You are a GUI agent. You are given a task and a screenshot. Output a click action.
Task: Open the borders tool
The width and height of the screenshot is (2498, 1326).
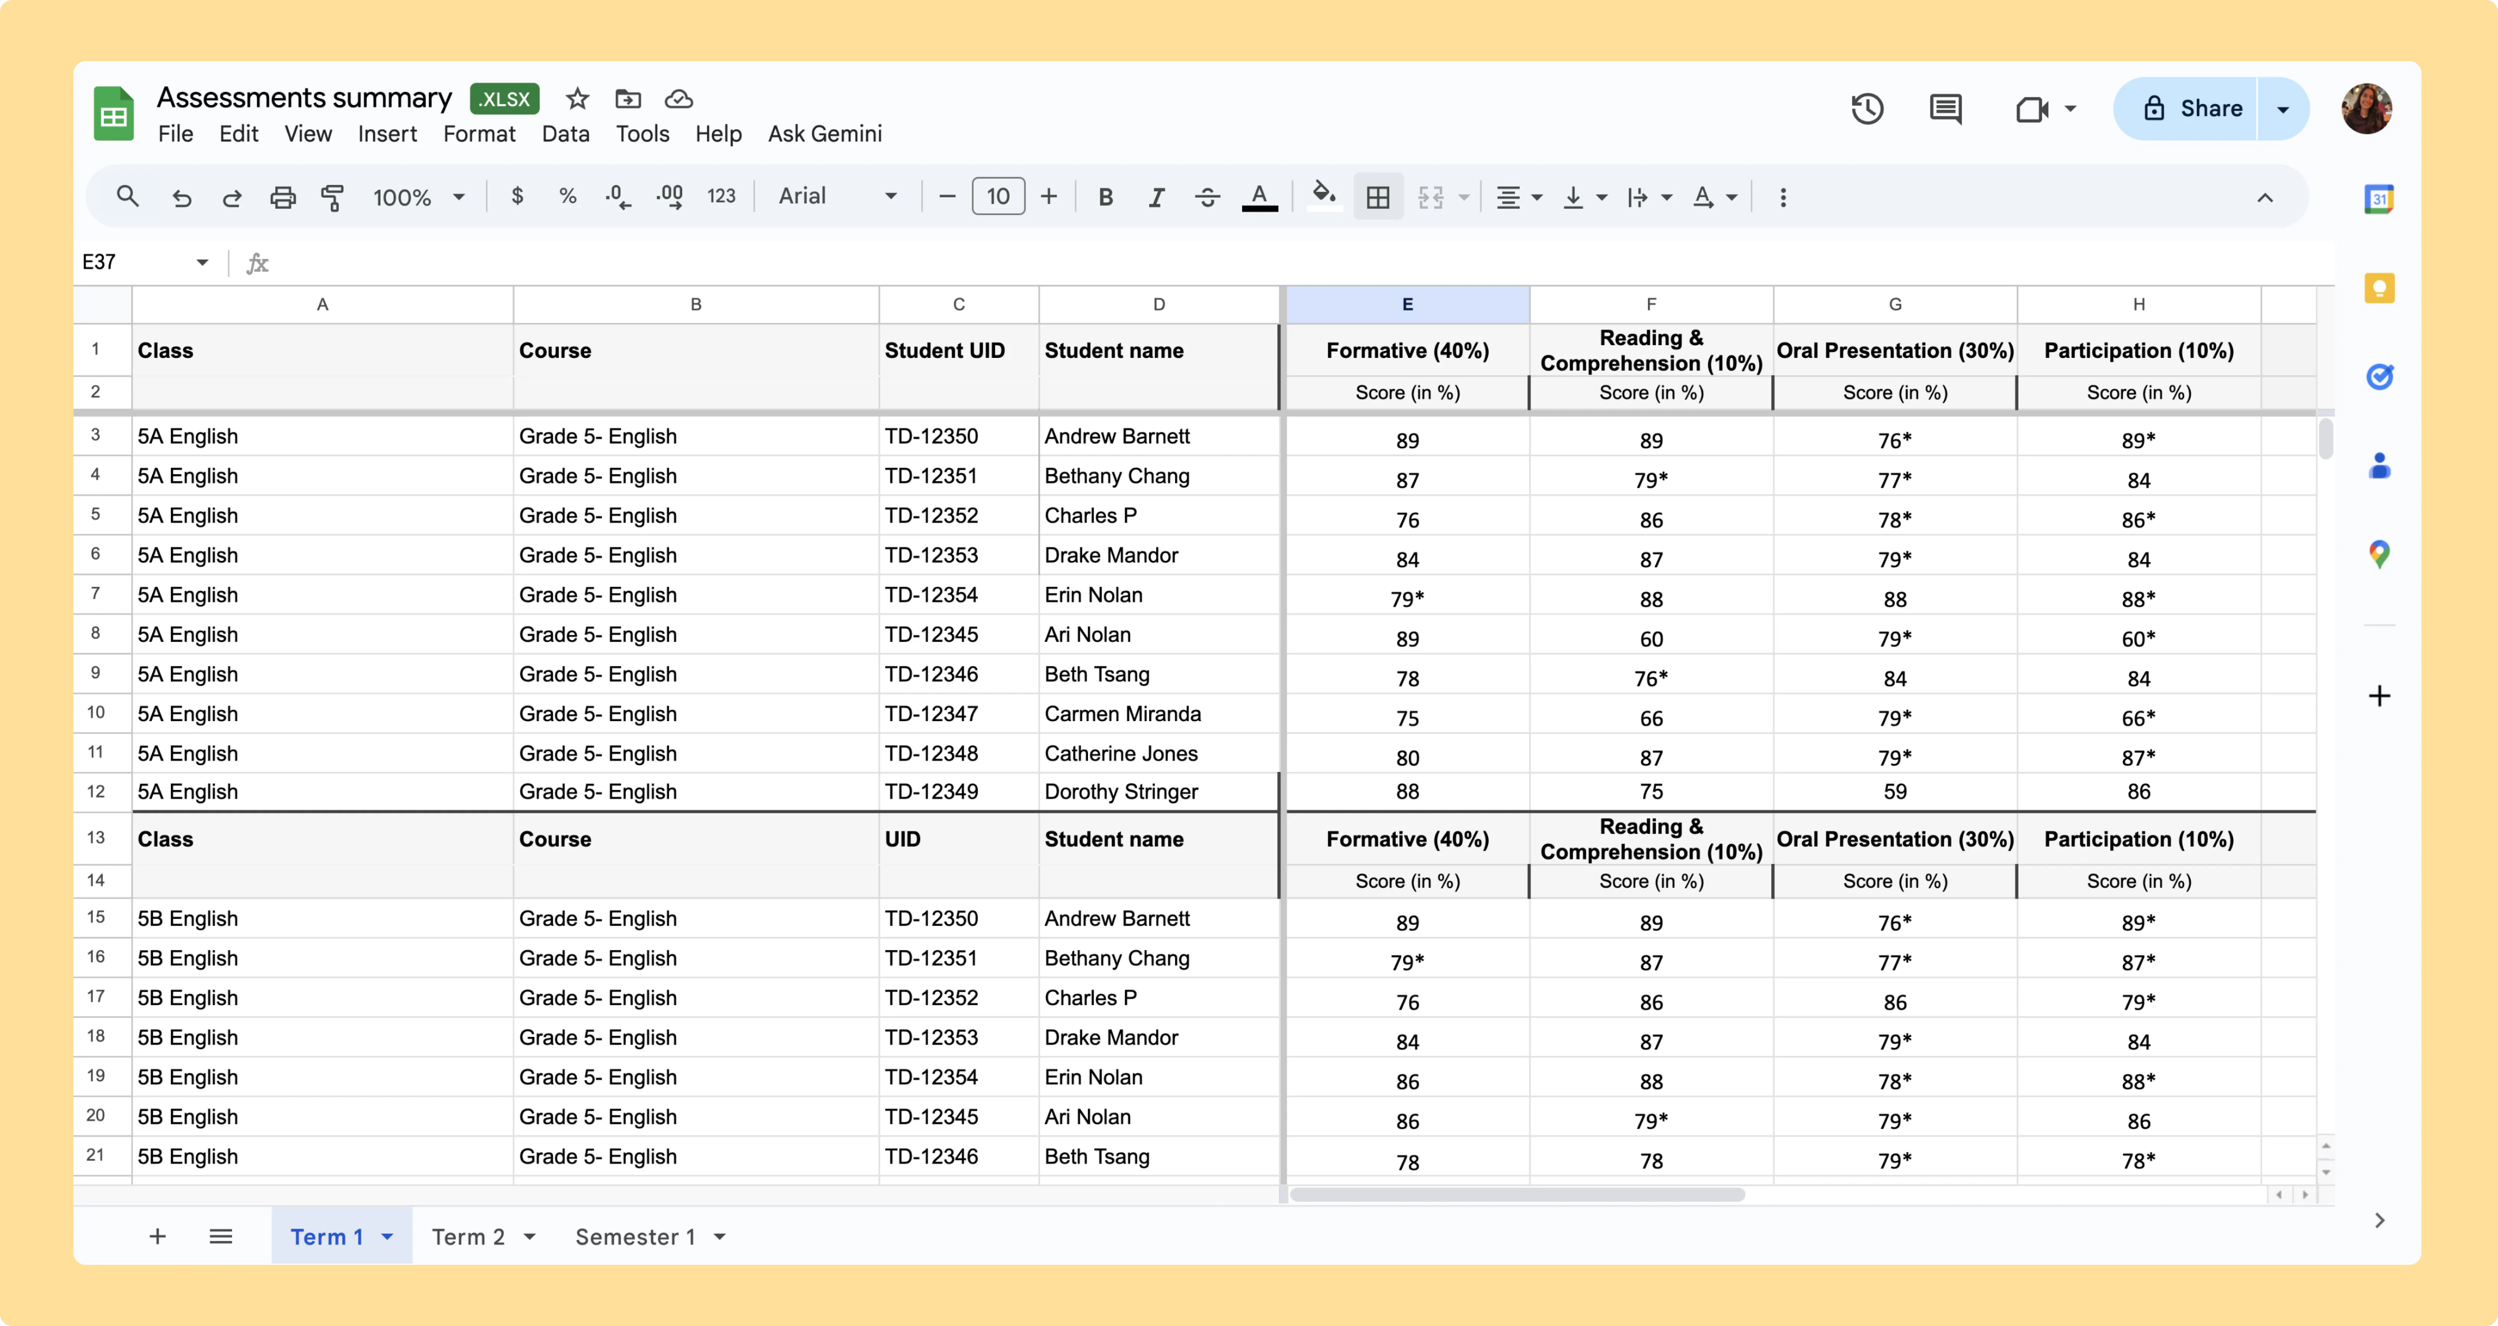[1378, 198]
